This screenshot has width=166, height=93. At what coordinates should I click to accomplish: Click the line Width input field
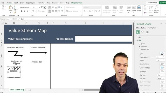tap(160, 60)
